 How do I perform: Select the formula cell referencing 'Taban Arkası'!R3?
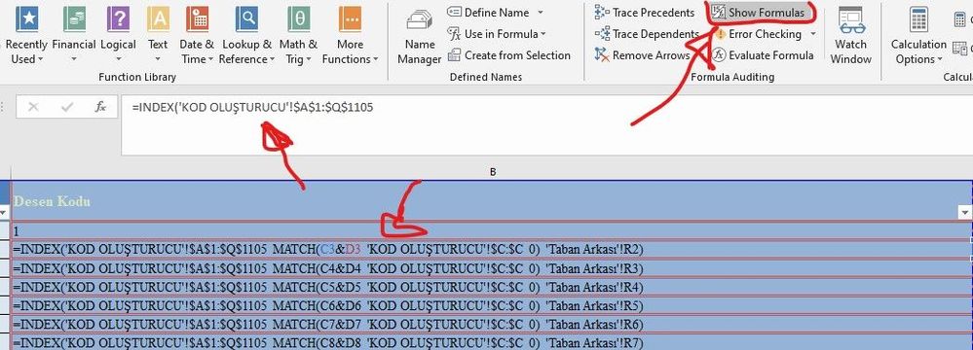(492, 268)
